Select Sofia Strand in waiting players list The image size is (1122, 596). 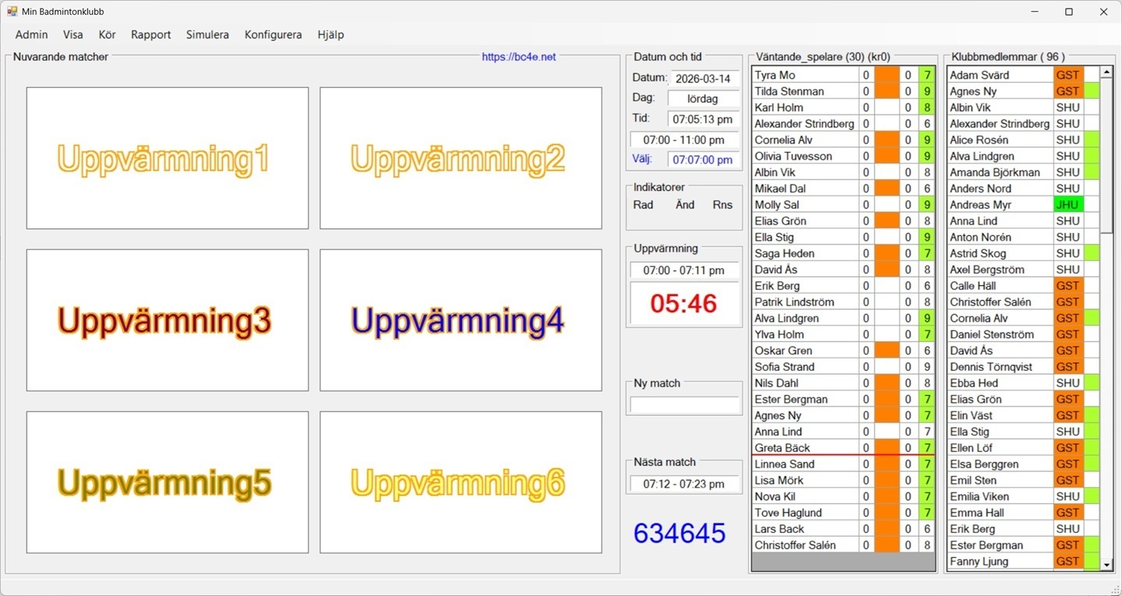[x=805, y=367]
